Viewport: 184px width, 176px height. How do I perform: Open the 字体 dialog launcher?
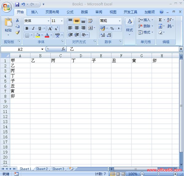click(63, 41)
